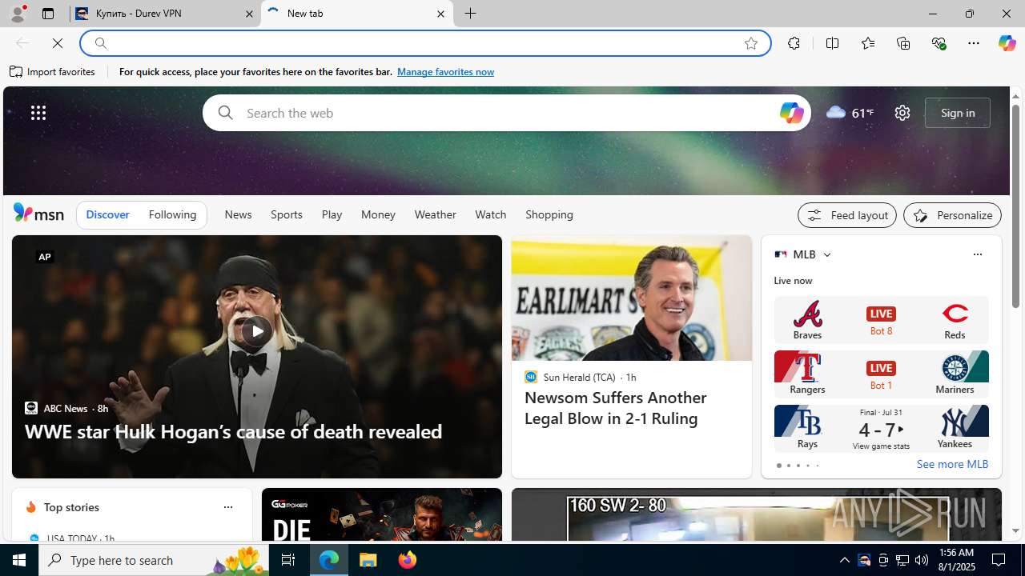View game stats for Rays vs Yankees

point(881,446)
